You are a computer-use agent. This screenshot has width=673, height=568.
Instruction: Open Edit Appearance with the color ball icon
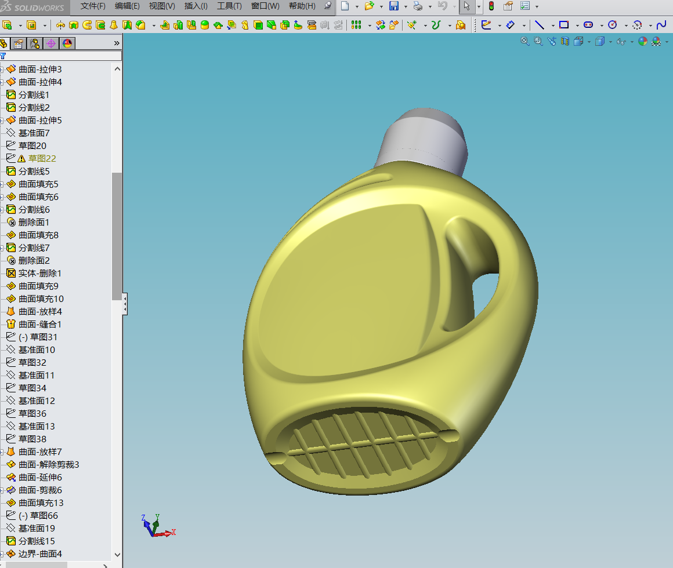[642, 41]
